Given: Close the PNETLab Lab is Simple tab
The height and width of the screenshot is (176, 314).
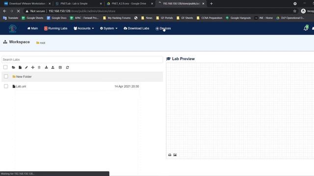Looking at the screenshot, I should point(101,3).
